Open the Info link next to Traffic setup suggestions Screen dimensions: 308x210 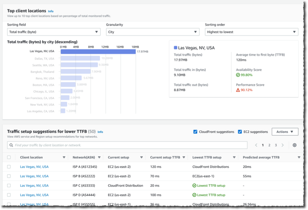pos(100,132)
